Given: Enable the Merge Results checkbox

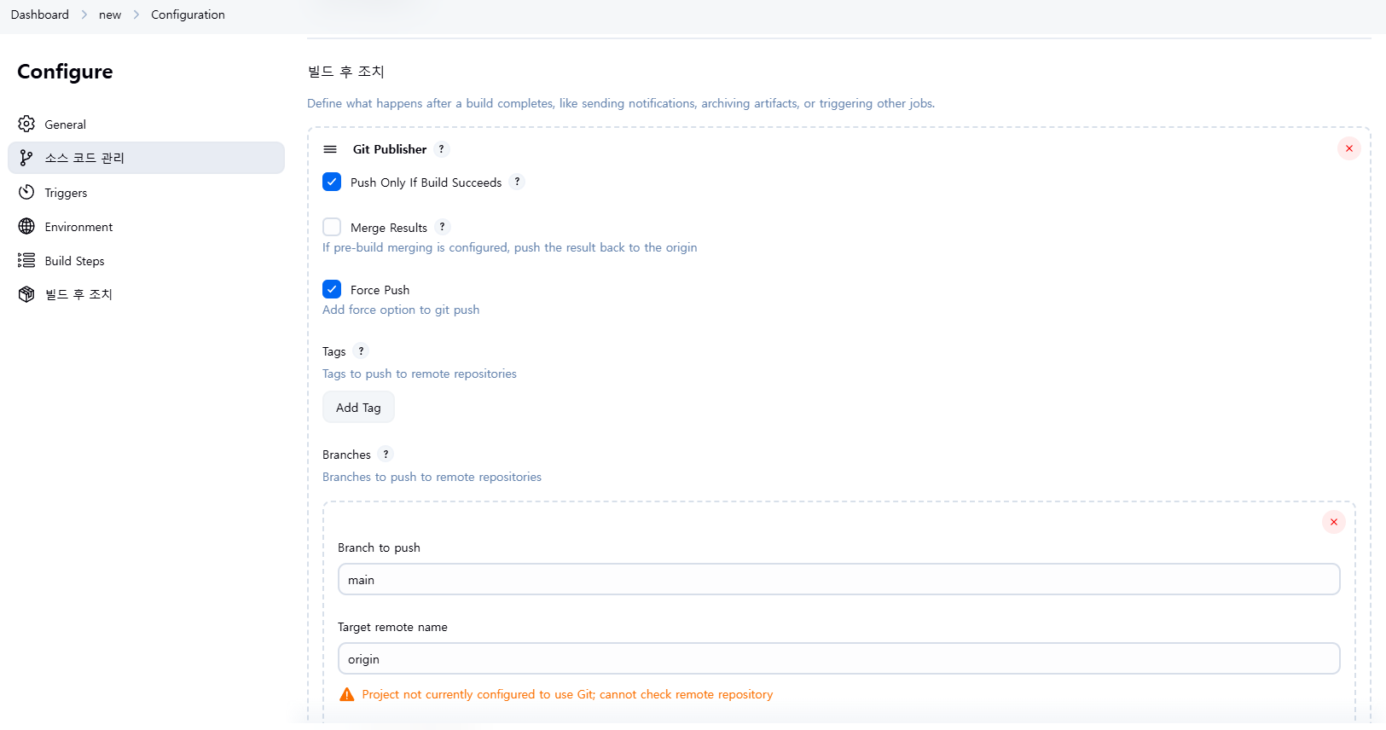Looking at the screenshot, I should (332, 227).
